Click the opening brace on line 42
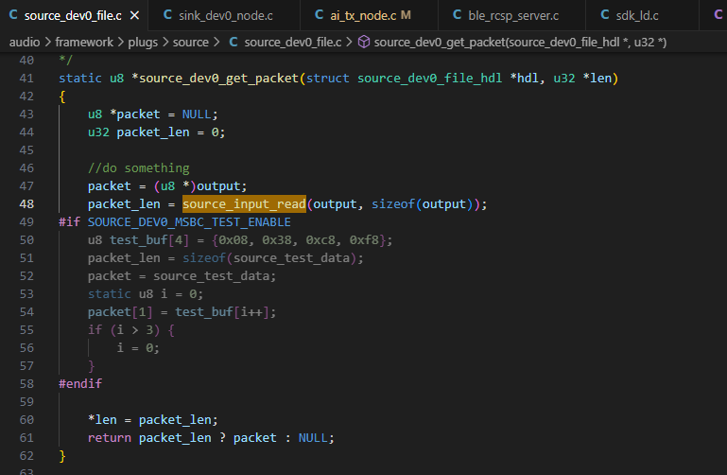The width and height of the screenshot is (727, 475). point(62,97)
